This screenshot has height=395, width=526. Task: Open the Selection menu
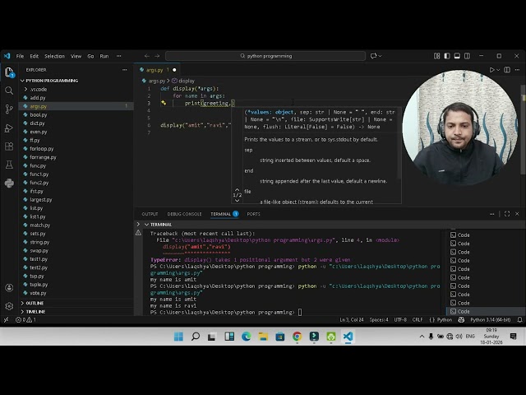(55, 56)
